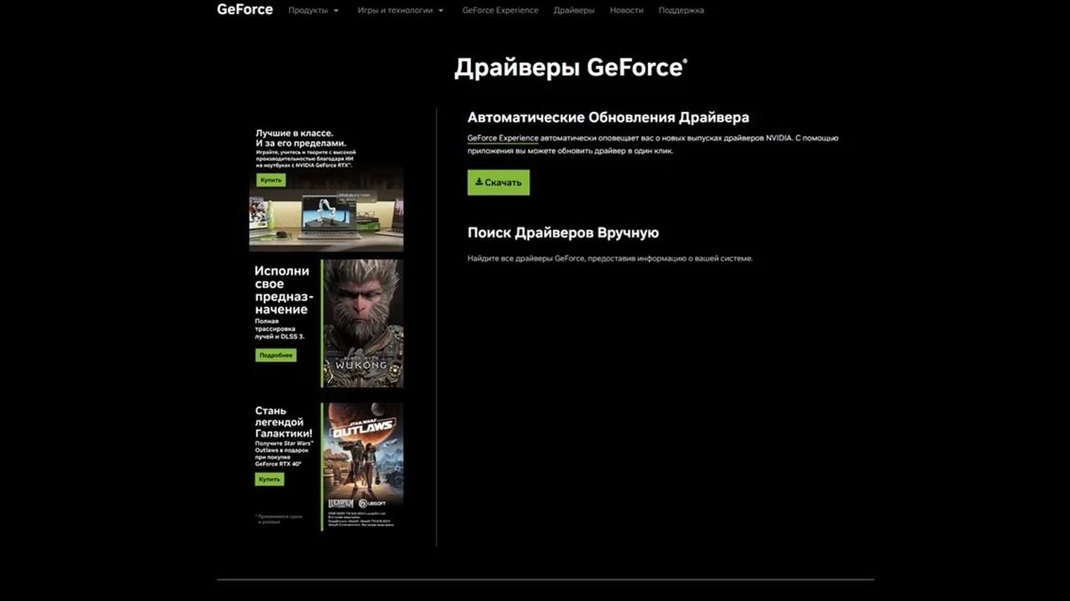Expand the Игры и технологии dropdown
Viewport: 1070px width, 601px height.
(x=401, y=10)
